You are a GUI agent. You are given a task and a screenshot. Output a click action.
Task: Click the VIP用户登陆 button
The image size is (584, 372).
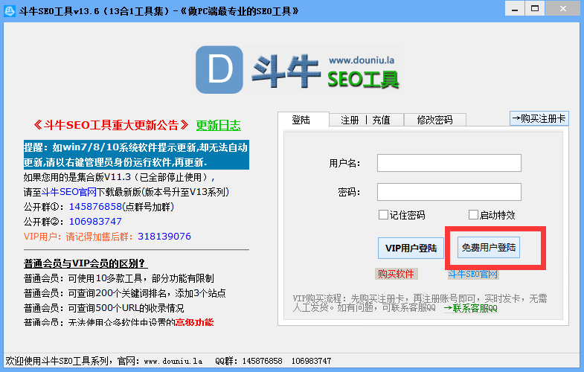click(x=411, y=248)
